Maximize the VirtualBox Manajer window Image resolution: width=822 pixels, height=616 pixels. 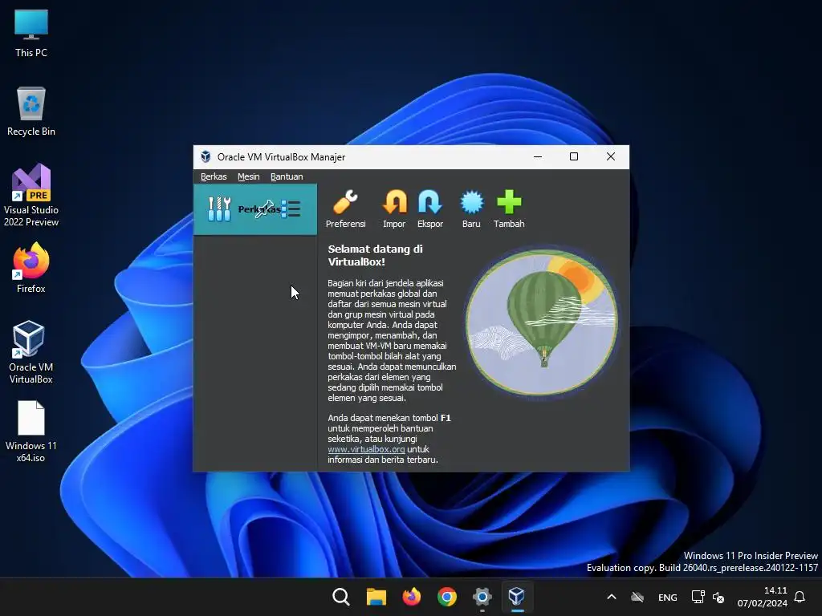pyautogui.click(x=574, y=156)
